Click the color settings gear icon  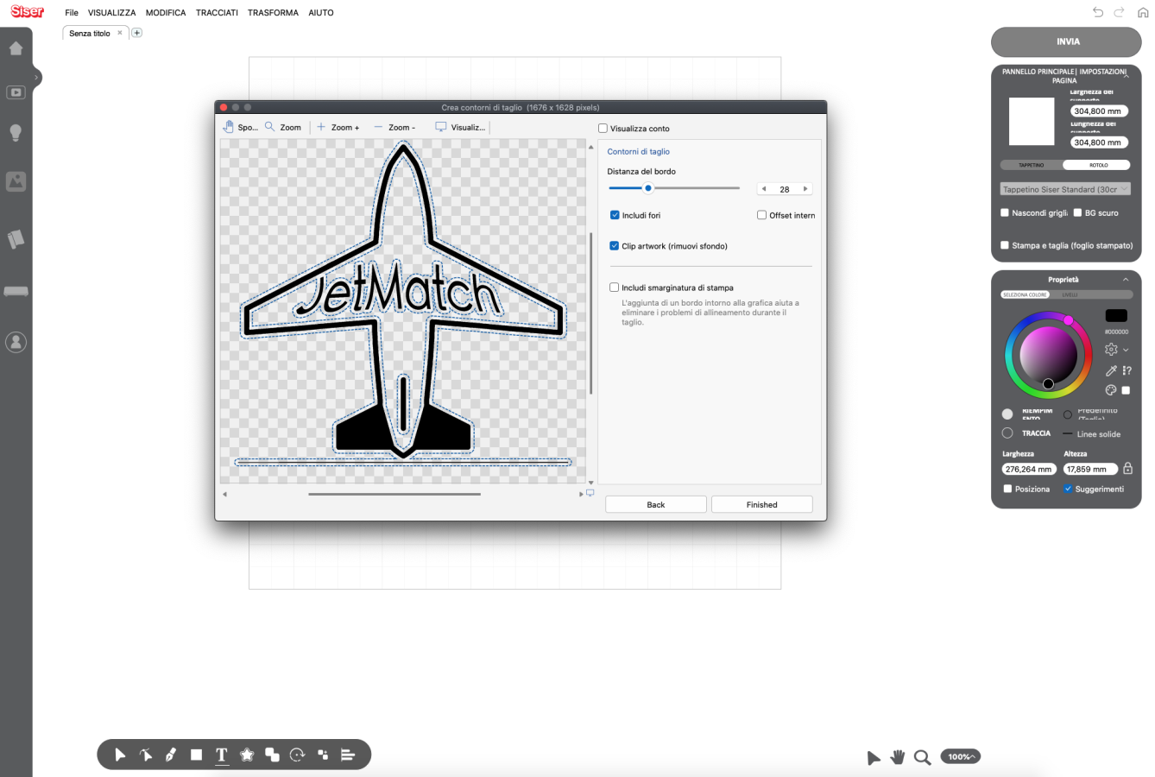[1111, 350]
